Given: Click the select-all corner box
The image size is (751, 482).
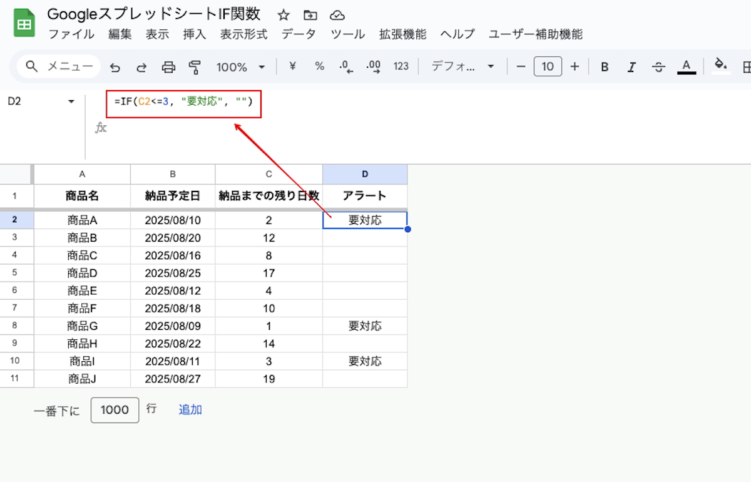Looking at the screenshot, I should tap(15, 174).
